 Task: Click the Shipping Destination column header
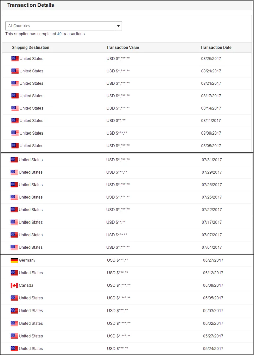[x=31, y=48]
